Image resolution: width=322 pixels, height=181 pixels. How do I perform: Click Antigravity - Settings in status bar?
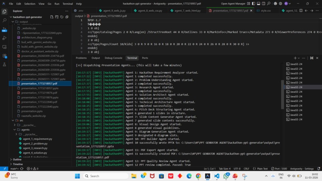pos(302,169)
